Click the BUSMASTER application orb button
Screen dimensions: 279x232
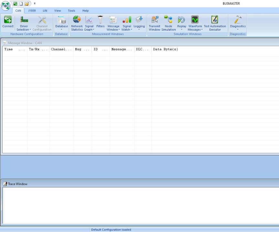(x=5, y=6)
